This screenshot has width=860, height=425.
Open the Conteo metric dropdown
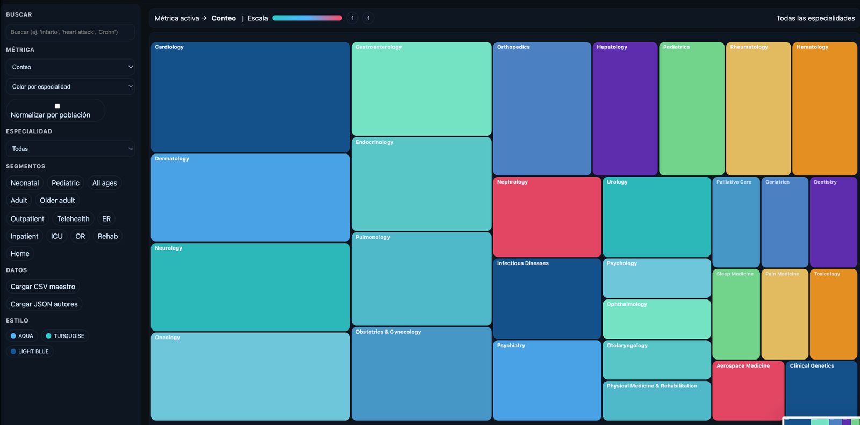tap(70, 67)
